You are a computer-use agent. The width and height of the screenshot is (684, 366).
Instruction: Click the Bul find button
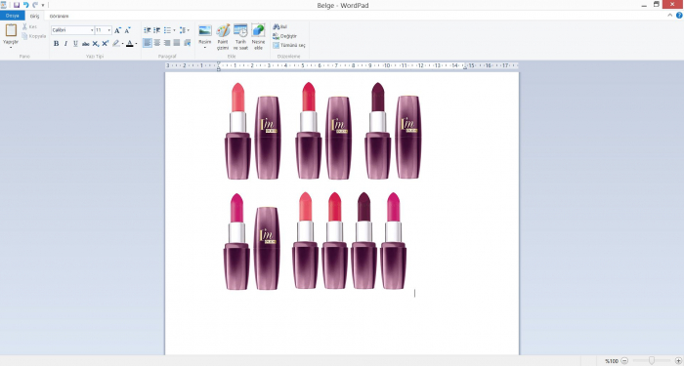coord(280,27)
